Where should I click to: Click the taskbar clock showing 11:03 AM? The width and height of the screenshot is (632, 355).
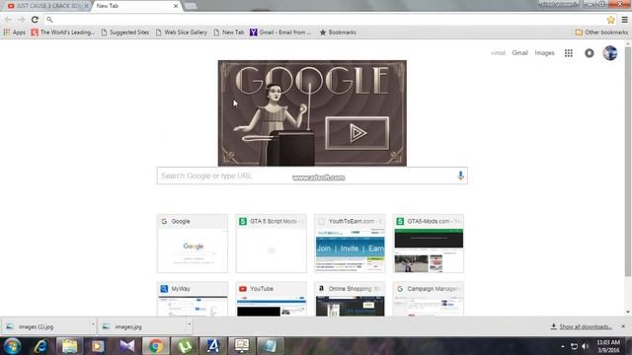click(608, 346)
